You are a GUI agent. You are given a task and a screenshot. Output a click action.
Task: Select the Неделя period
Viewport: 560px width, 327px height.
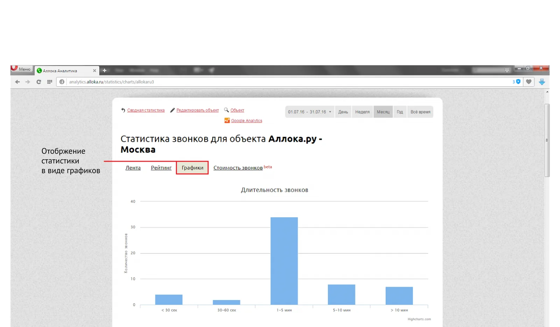(362, 112)
